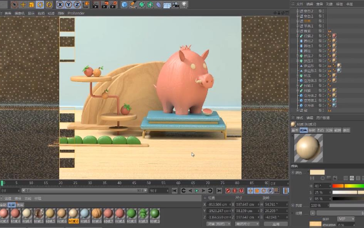Select the green leafy material ball
This screenshot has height=228, width=364.
pyautogui.click(x=143, y=213)
